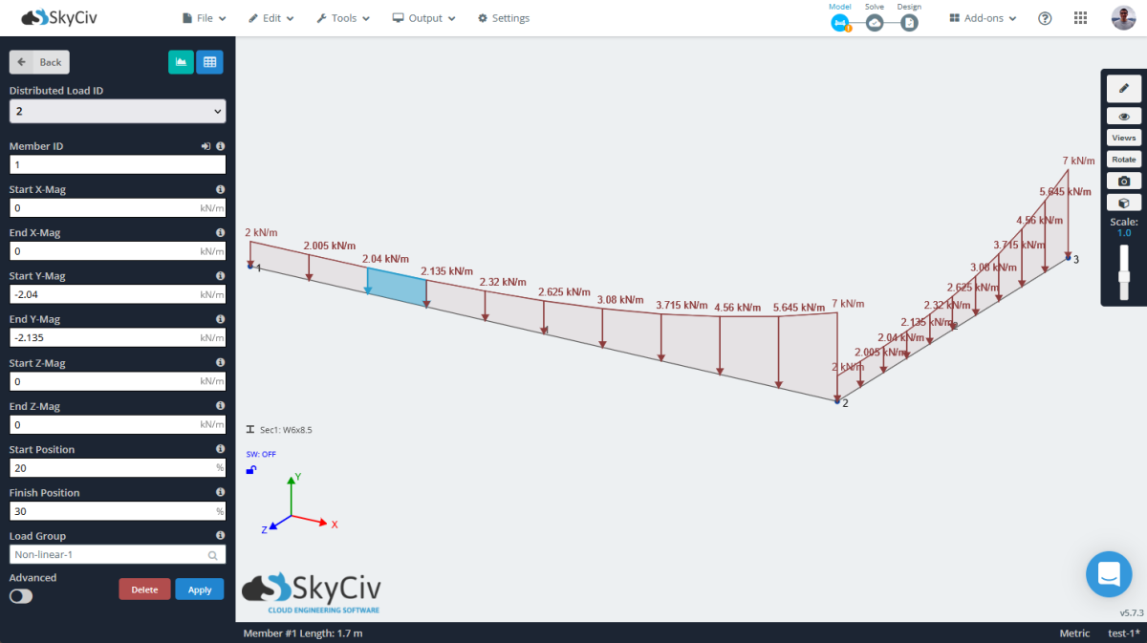Click the Delete button
Screen dimensions: 1147x643
click(144, 589)
